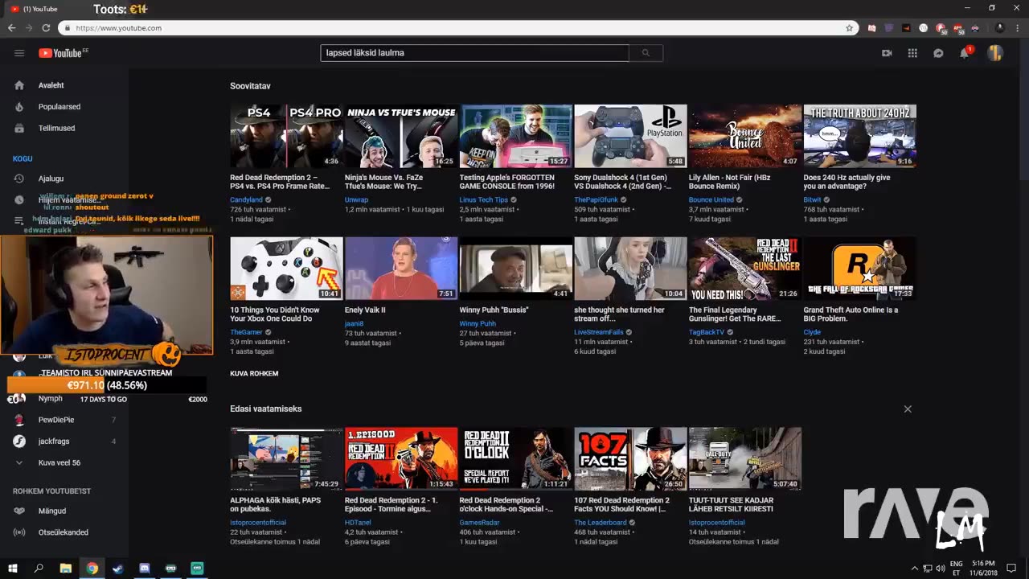
Task: Open Steam from the taskbar
Action: pos(118,569)
